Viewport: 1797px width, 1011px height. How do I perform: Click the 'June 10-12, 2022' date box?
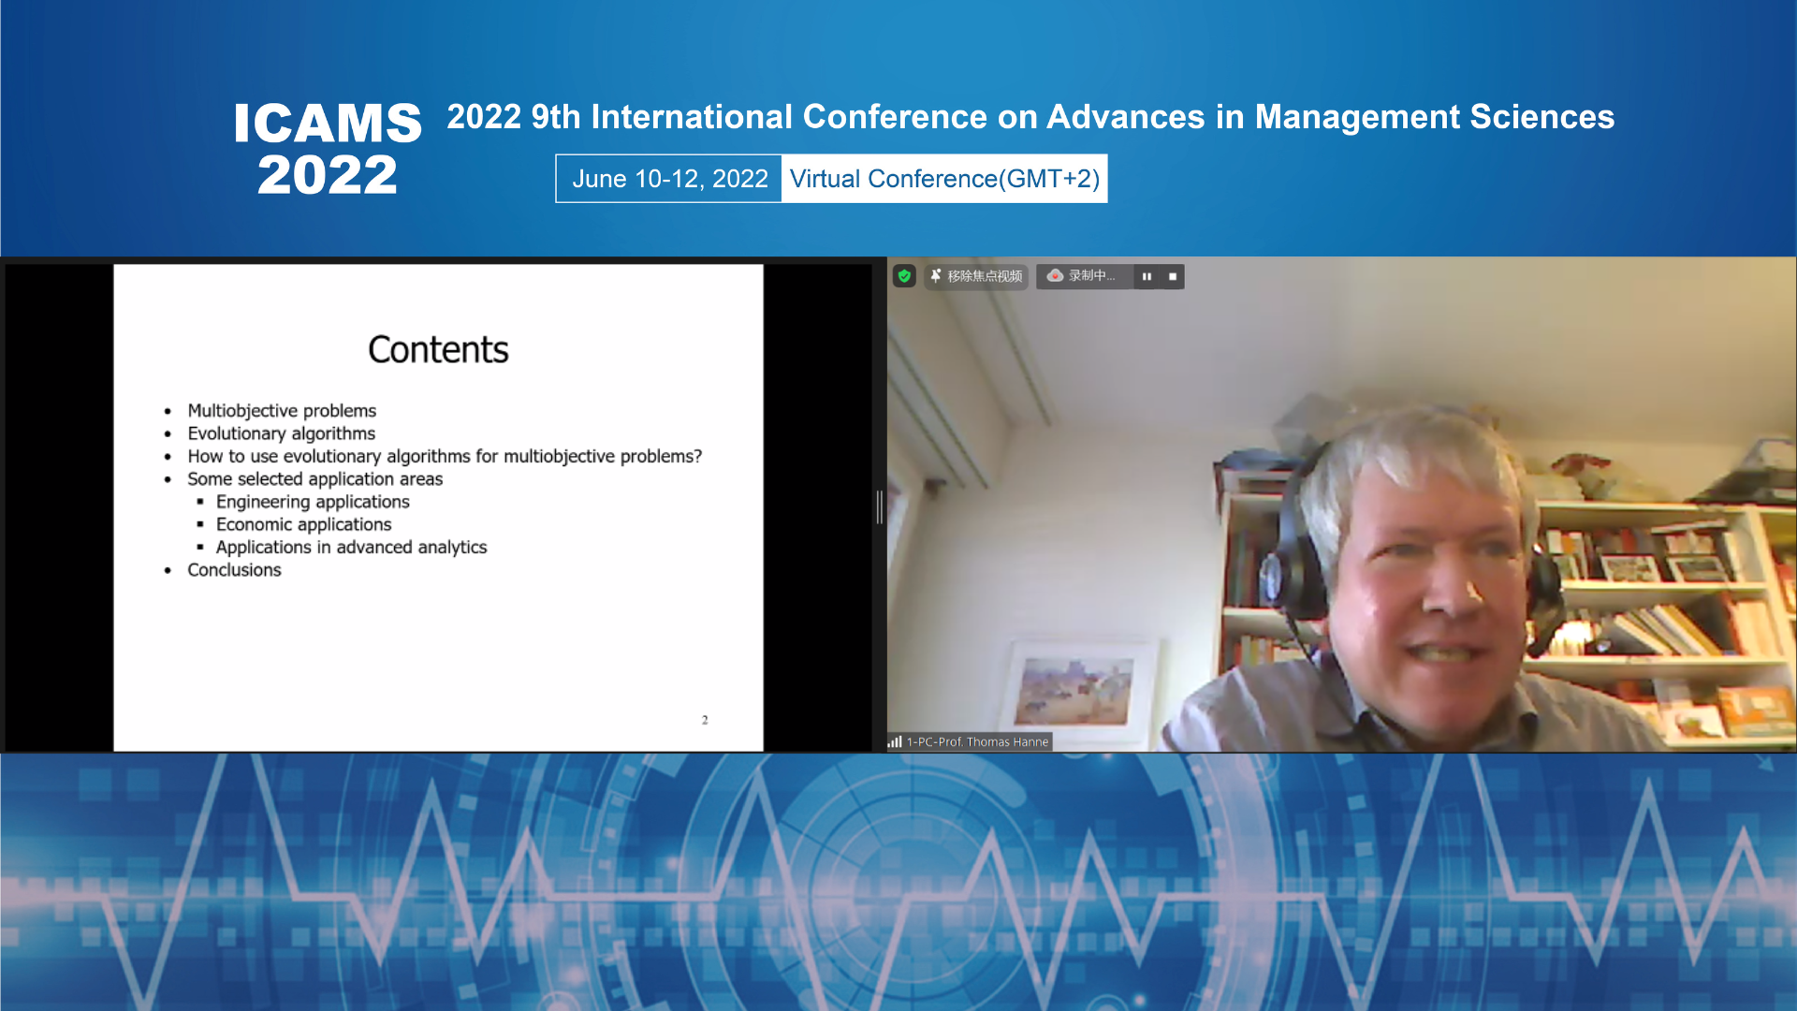pyautogui.click(x=669, y=179)
